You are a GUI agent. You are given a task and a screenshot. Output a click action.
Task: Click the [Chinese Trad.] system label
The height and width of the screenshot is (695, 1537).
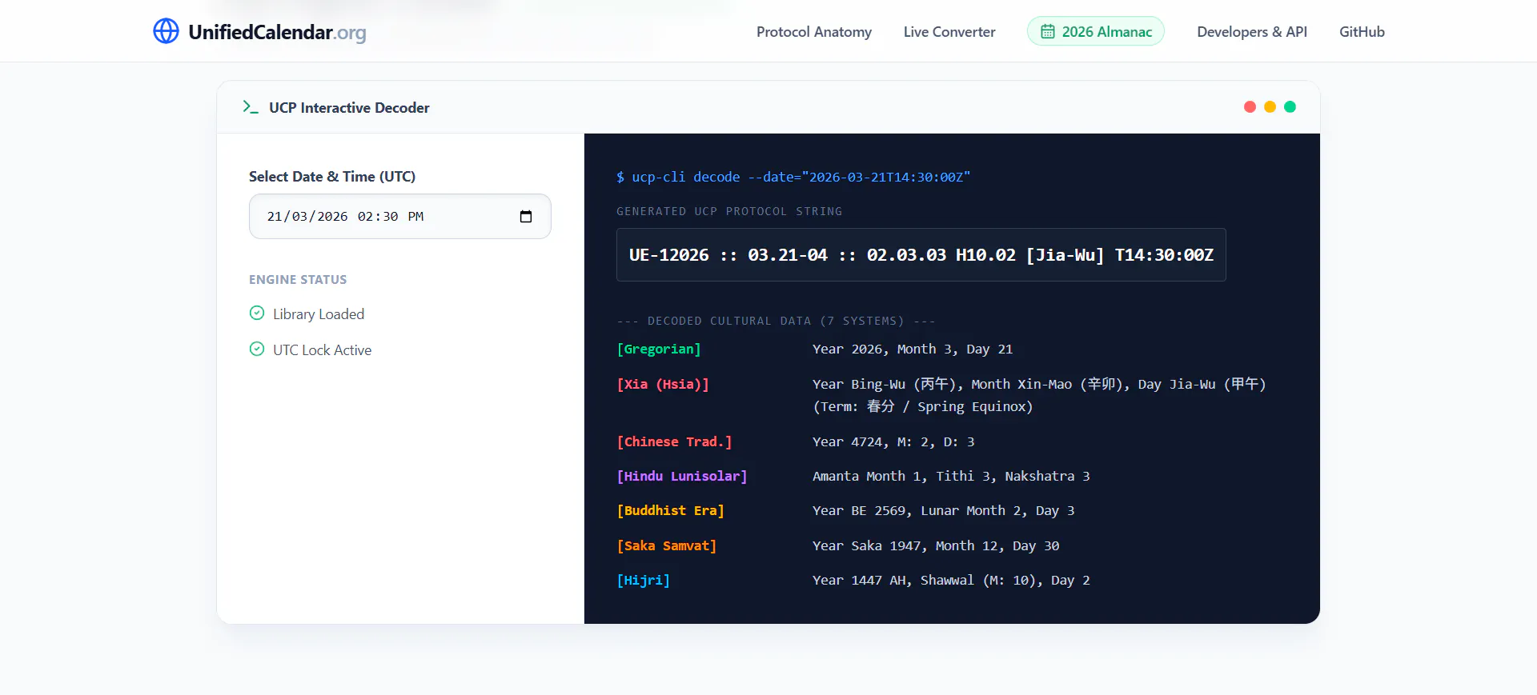click(674, 441)
